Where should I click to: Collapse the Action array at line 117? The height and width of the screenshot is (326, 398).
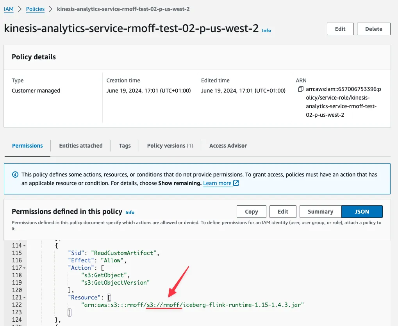[24, 268]
